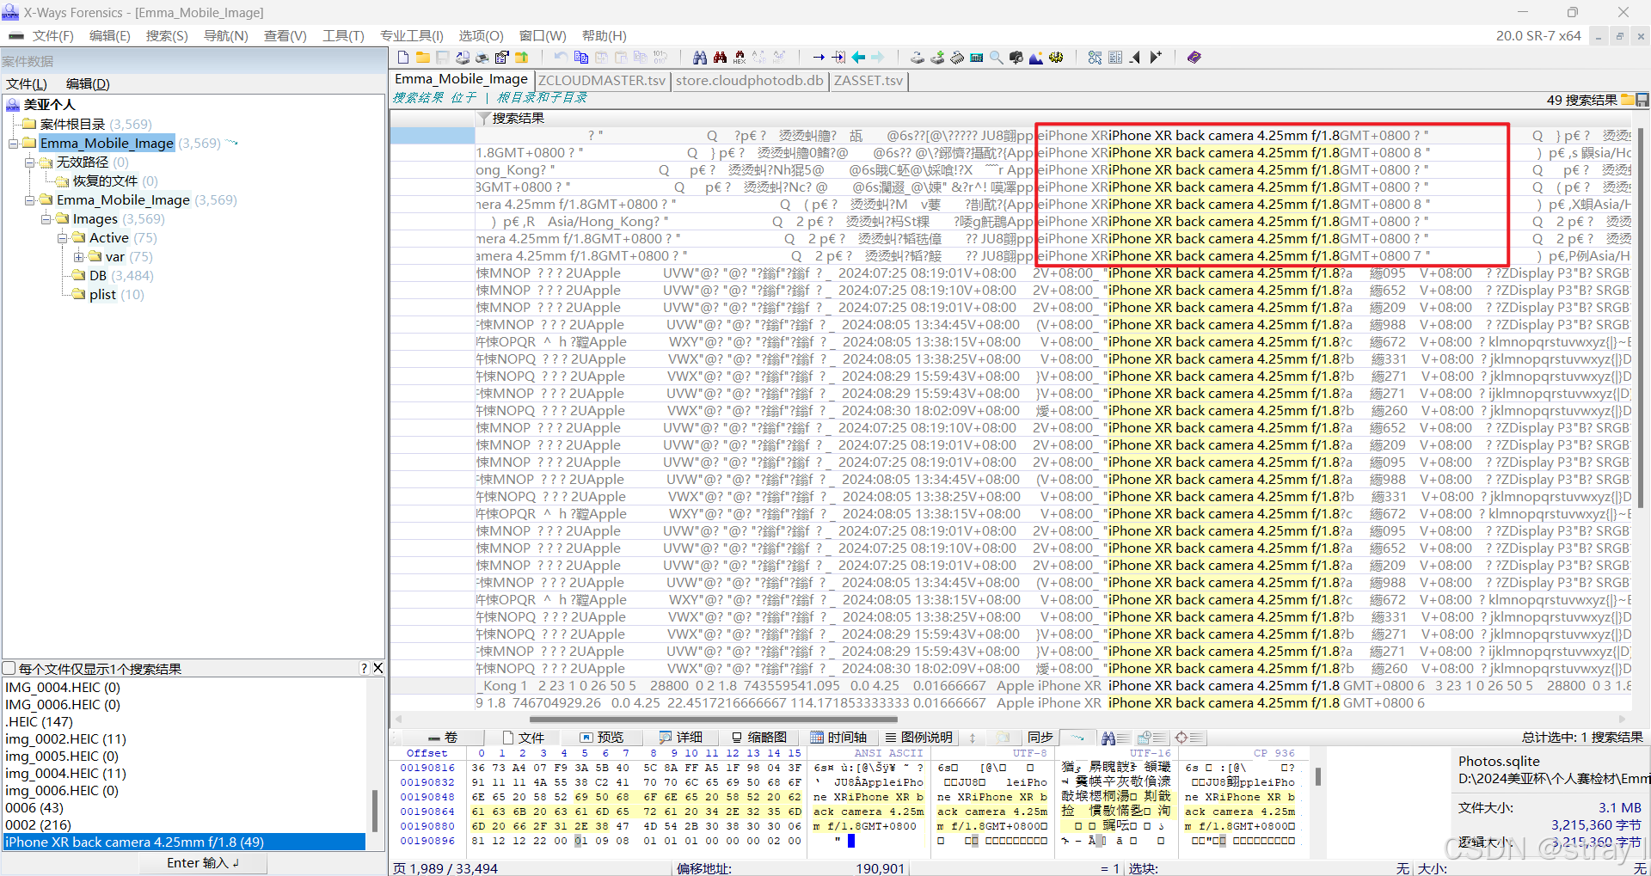Open the Thumbnails view tab
Image resolution: width=1651 pixels, height=876 pixels.
point(759,738)
